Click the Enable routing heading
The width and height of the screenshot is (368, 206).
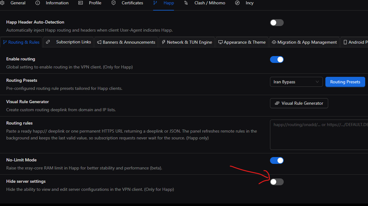coord(21,59)
